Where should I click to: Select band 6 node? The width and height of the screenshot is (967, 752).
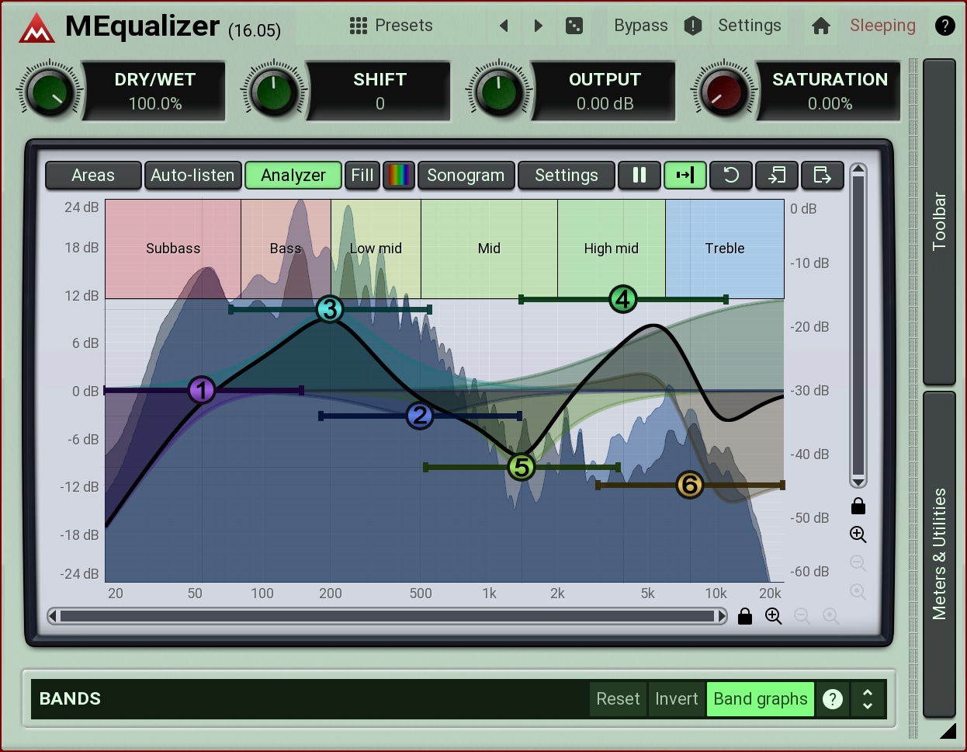(x=689, y=485)
